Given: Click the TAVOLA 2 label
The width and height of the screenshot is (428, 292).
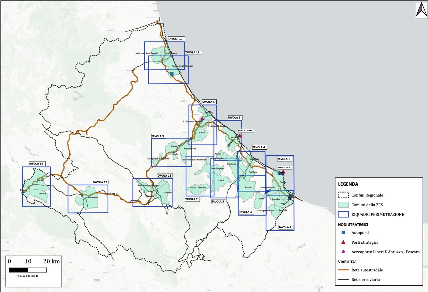Looking at the screenshot, I should (285, 227).
